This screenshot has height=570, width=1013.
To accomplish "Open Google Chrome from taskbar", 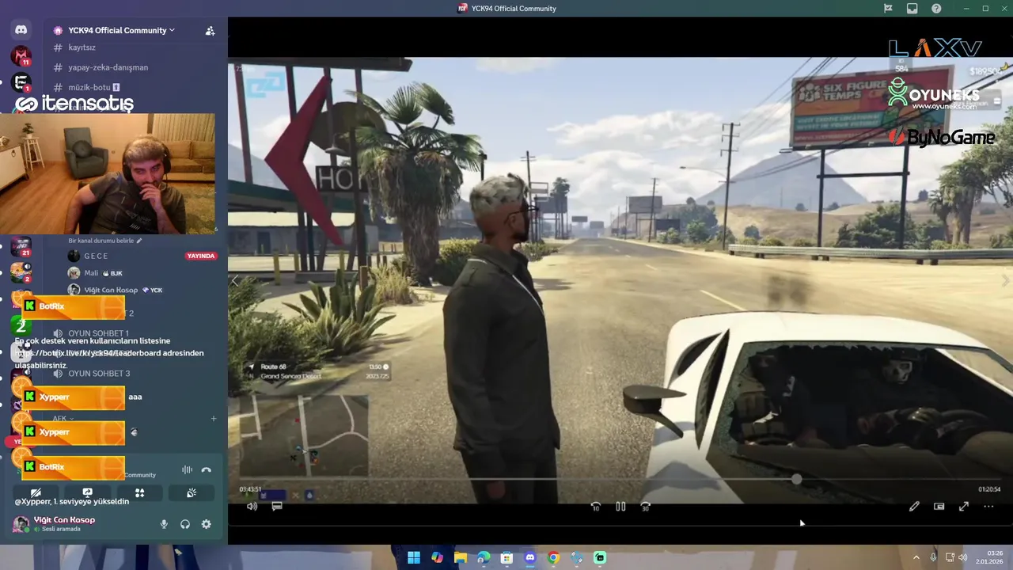I will pos(553,557).
